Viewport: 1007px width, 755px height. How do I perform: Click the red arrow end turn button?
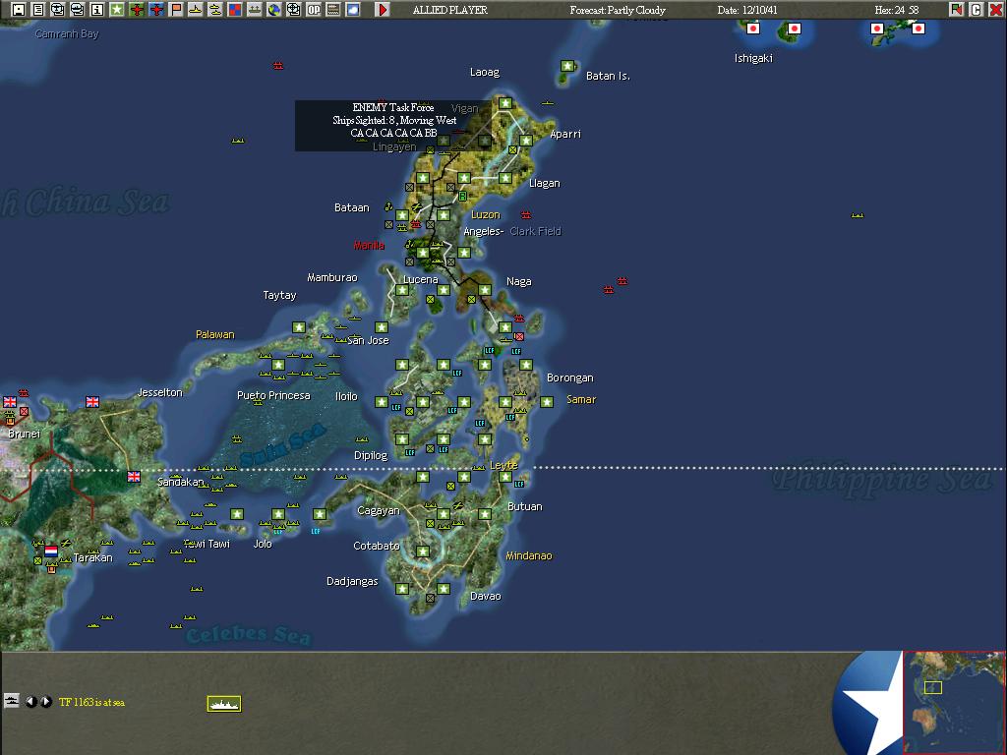tap(383, 10)
